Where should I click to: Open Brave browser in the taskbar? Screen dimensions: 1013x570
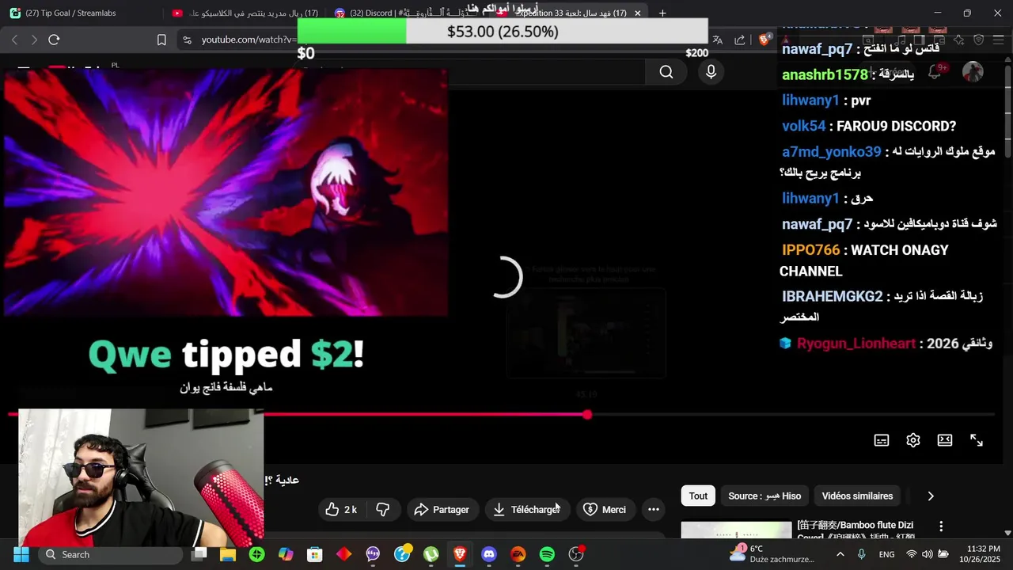(460, 554)
